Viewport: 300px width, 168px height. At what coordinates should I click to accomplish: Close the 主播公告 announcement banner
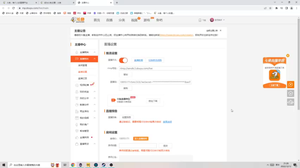(220, 31)
